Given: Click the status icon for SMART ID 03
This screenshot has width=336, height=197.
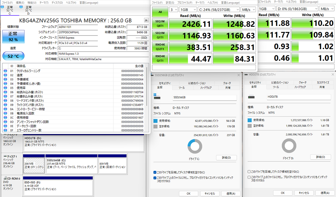Looking at the screenshot, I should coord(6,79).
